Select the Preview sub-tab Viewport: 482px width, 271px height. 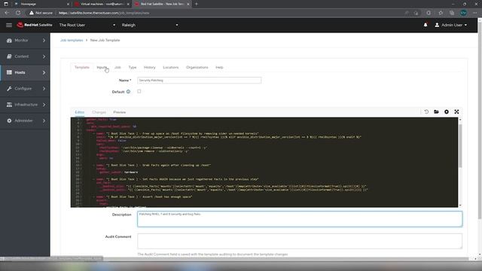coord(119,112)
